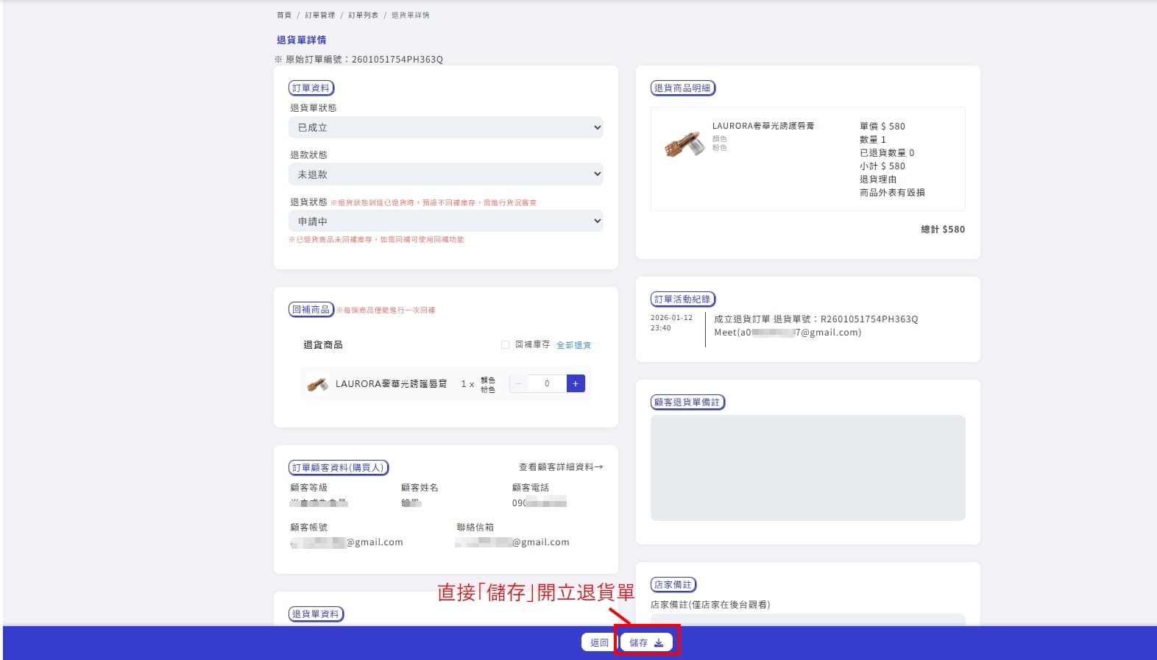Open 查看顧客詳細資料 link

[x=561, y=467]
